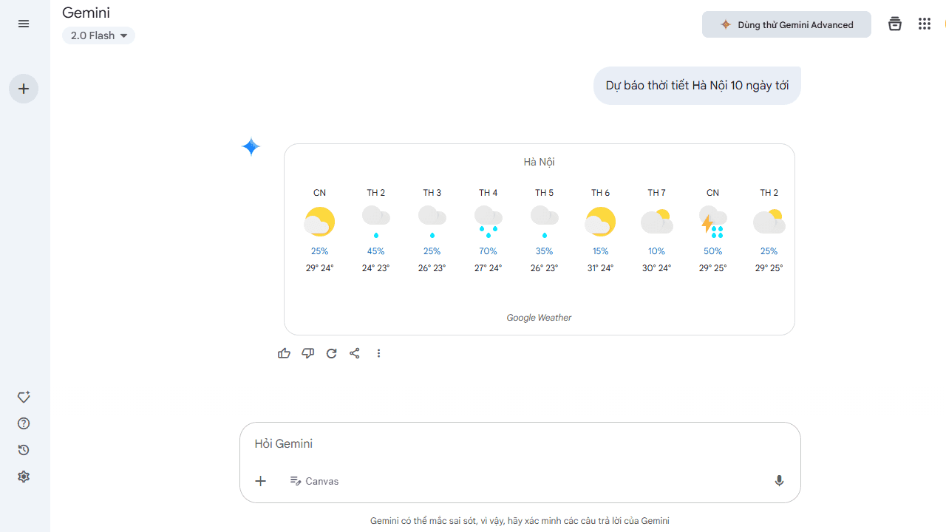Click first TH 2 drizzle icon at 45%
The width and height of the screenshot is (946, 532).
point(376,222)
